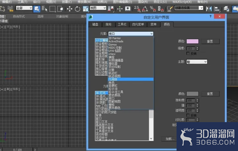Open the 编辑(E) menu
The width and height of the screenshot is (238, 151).
[x=7, y=2]
